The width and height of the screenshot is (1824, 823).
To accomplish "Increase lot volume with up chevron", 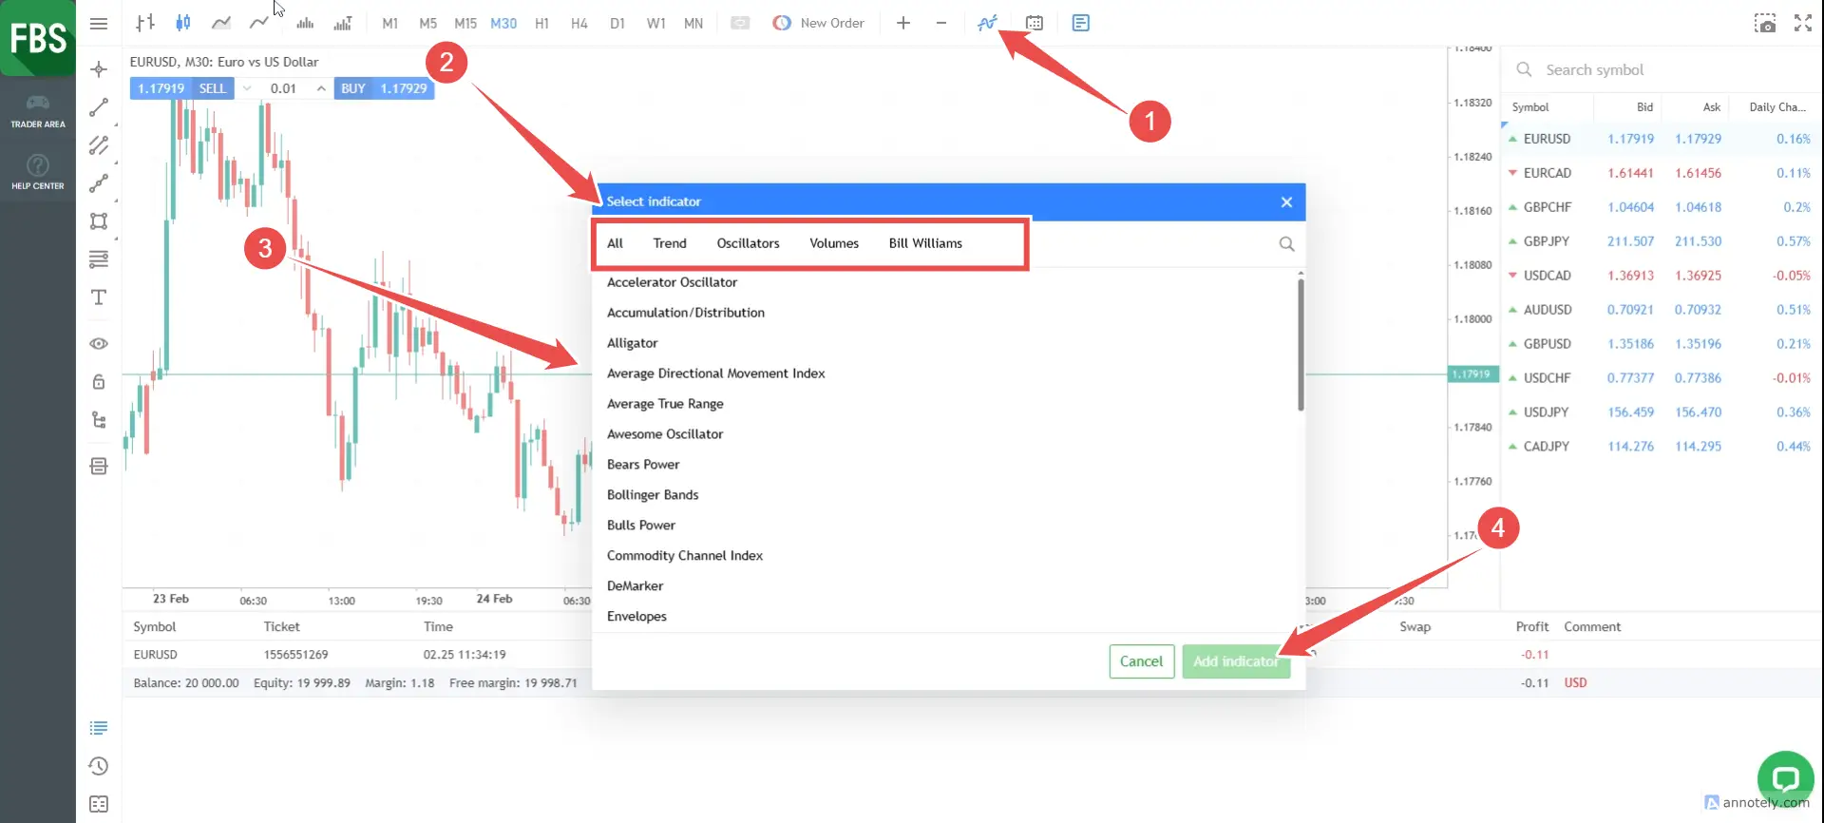I will pos(321,88).
